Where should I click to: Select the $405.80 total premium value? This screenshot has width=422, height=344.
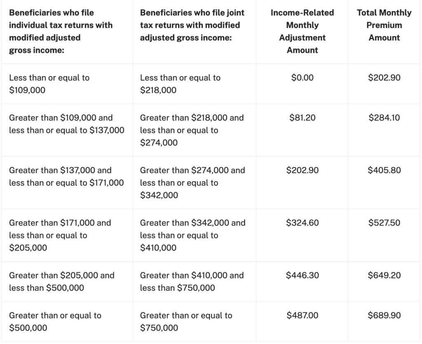tap(384, 170)
